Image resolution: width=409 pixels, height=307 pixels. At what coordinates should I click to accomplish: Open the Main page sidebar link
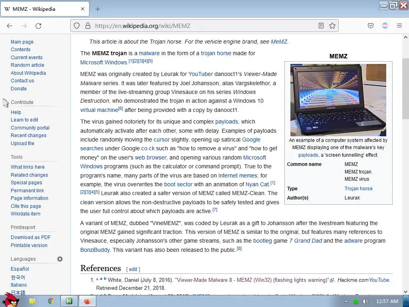click(22, 42)
